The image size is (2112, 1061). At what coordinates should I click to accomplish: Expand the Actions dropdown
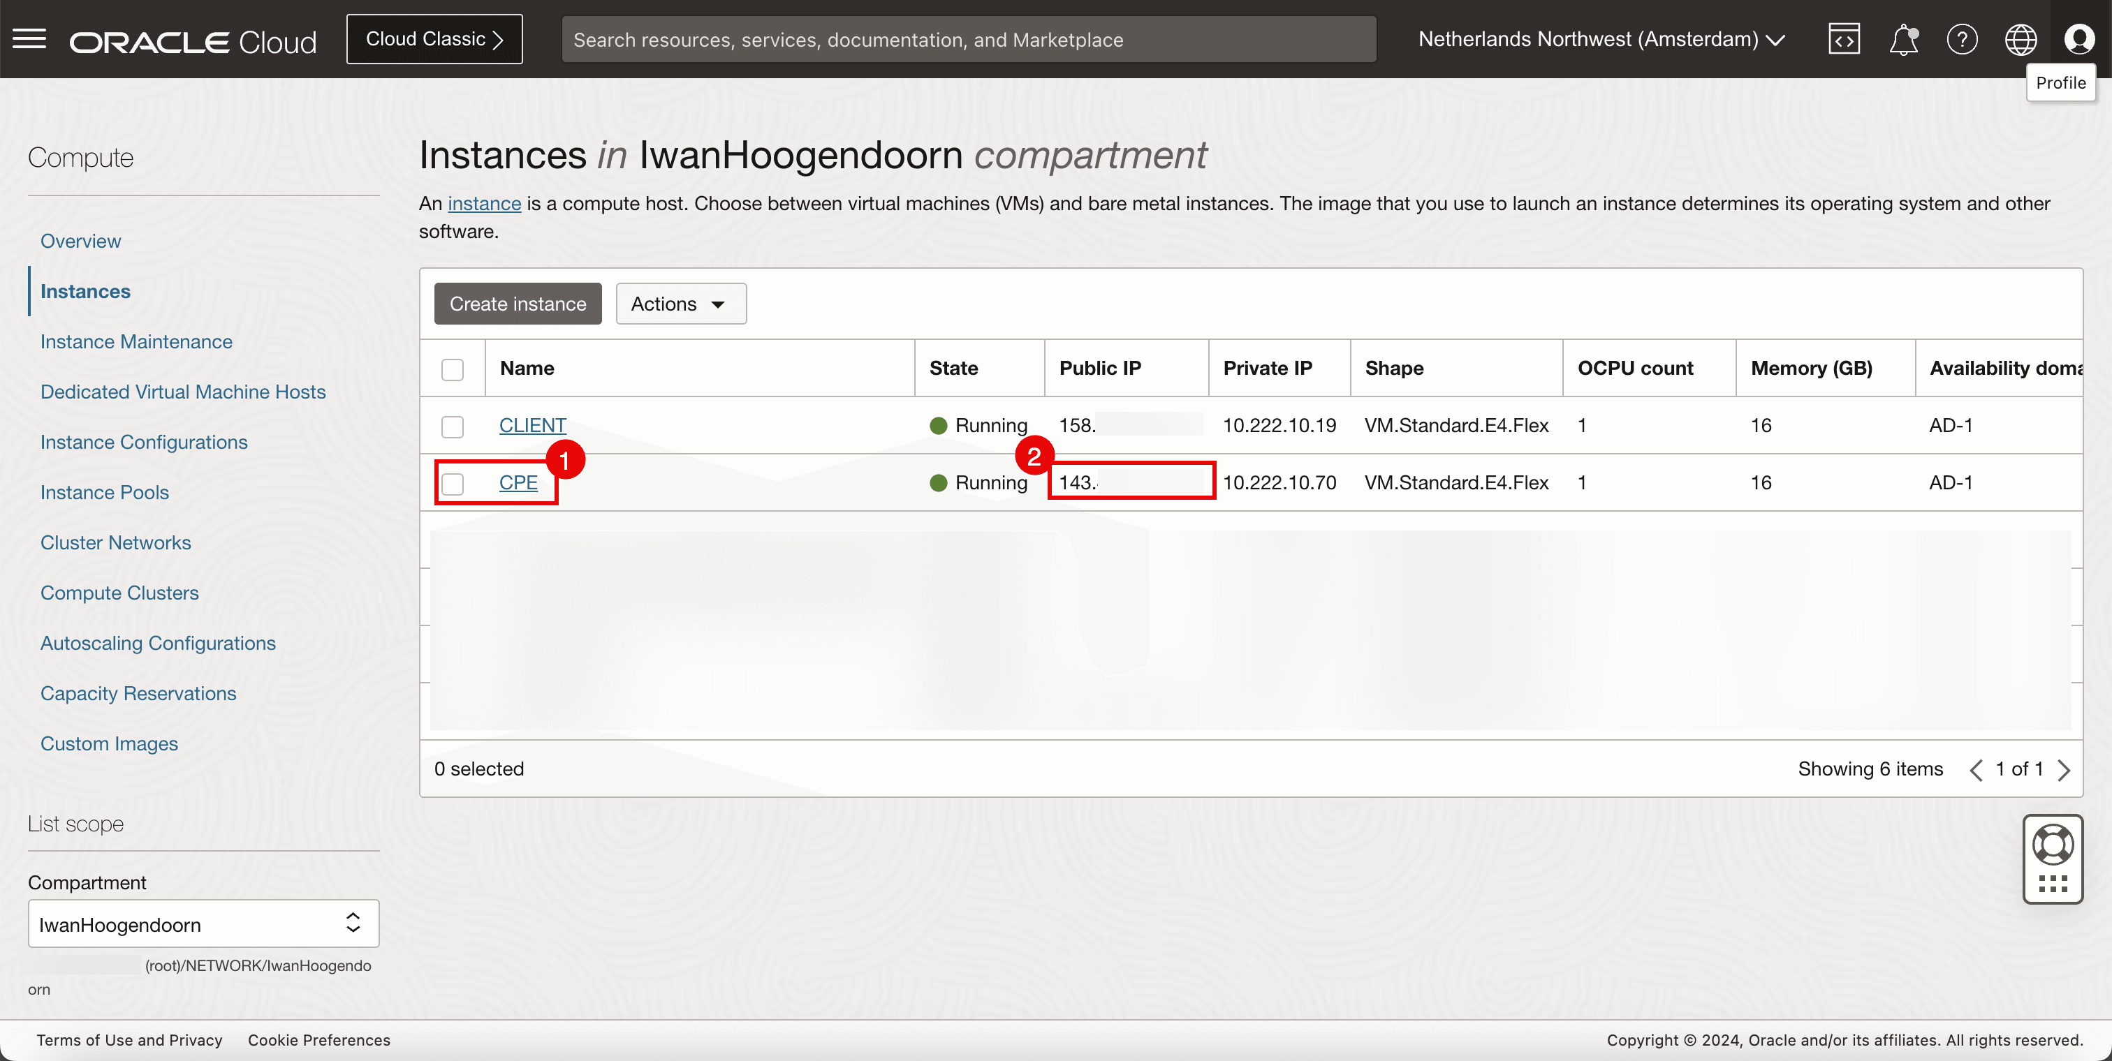coord(680,304)
